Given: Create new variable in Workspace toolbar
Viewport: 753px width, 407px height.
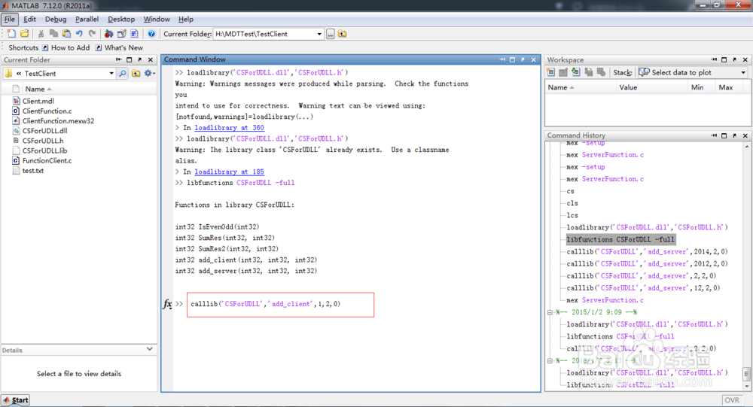Looking at the screenshot, I should coord(551,72).
